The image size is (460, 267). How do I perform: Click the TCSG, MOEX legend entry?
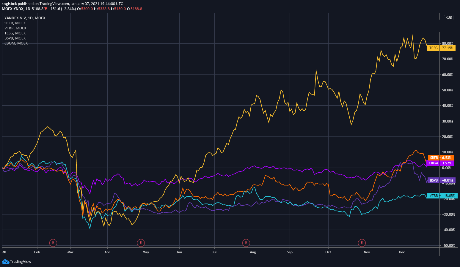coord(15,33)
